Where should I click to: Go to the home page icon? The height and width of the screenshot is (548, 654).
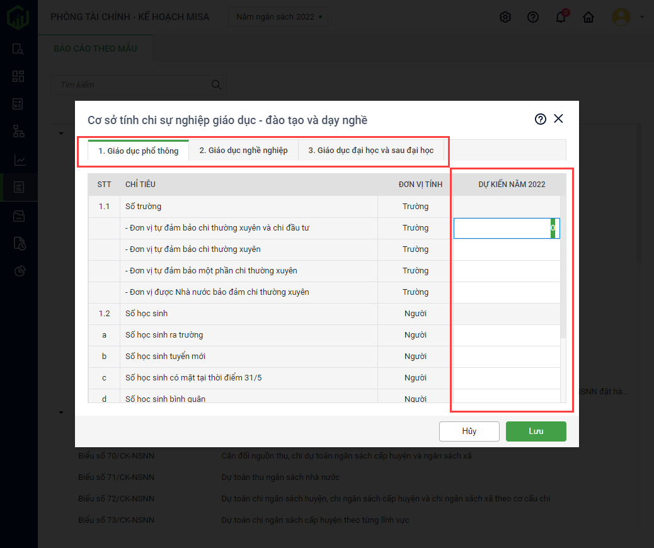[588, 17]
